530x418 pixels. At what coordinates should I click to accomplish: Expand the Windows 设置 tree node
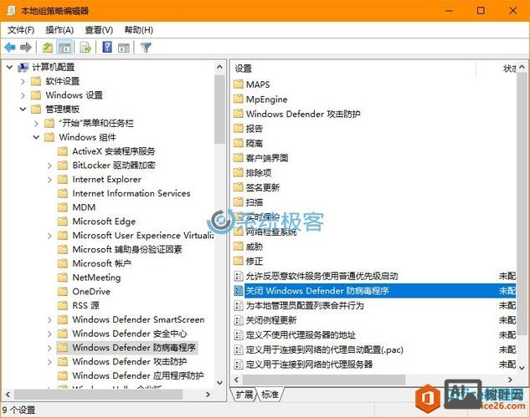(23, 95)
